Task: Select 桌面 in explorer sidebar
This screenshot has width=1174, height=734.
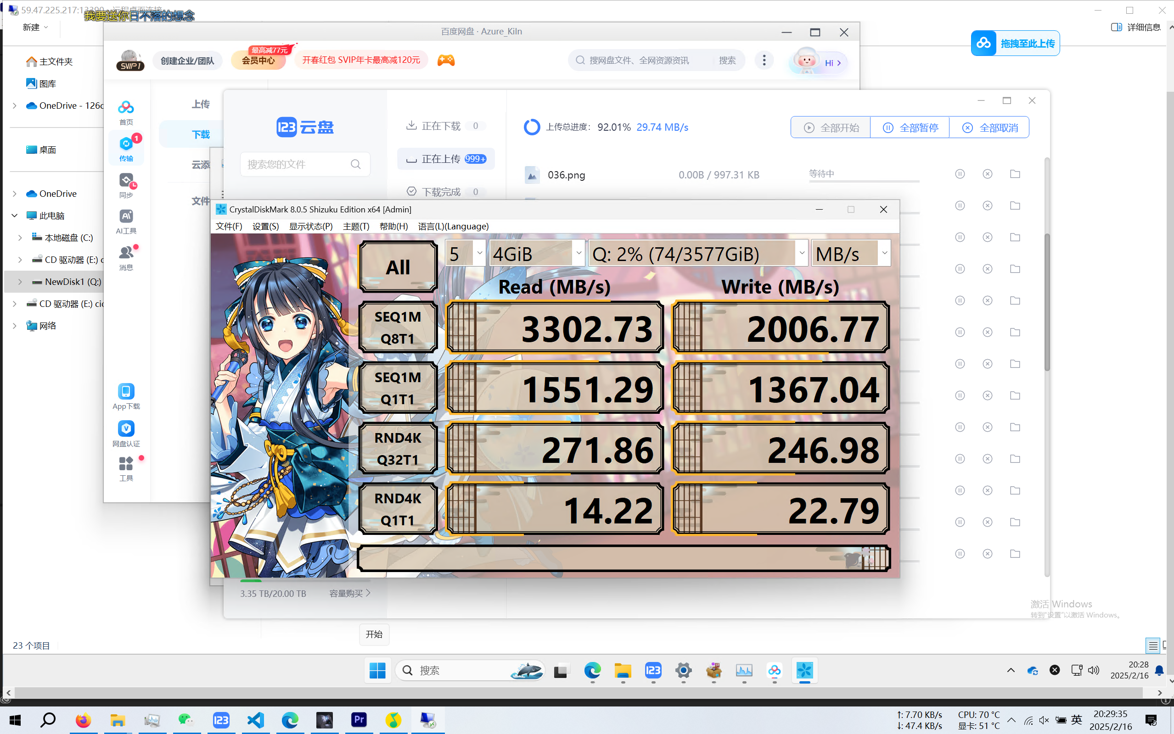Action: [41, 150]
